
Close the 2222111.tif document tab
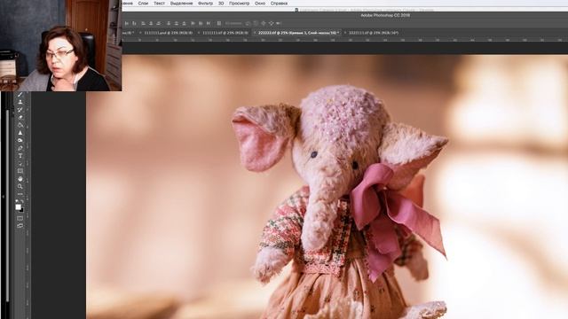tap(345, 33)
